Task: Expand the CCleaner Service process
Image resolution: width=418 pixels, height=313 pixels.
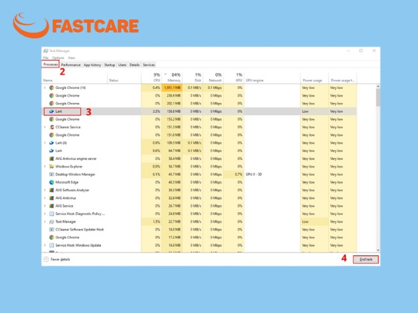Action: [45, 127]
